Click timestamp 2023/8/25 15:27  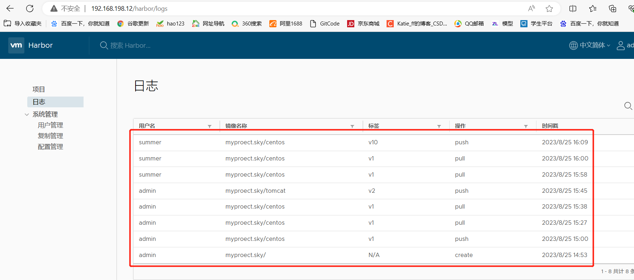click(x=564, y=223)
